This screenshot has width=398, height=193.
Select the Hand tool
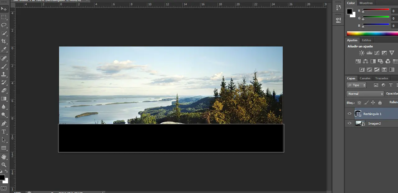coord(4,157)
